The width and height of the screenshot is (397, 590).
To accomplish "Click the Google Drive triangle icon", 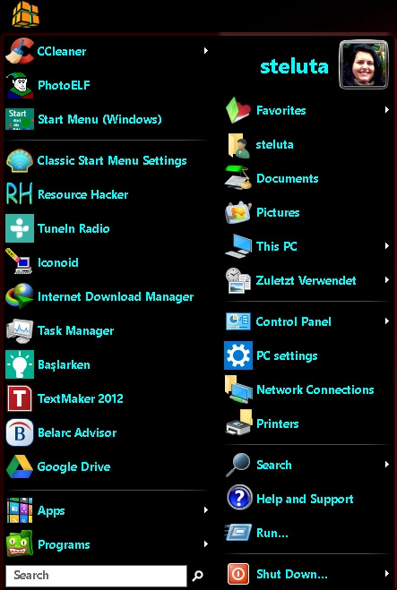I will pyautogui.click(x=20, y=466).
